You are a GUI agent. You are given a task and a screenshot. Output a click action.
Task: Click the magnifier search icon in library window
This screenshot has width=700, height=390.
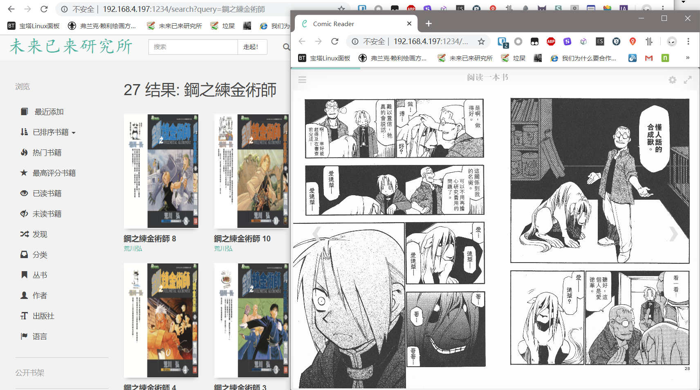click(286, 47)
